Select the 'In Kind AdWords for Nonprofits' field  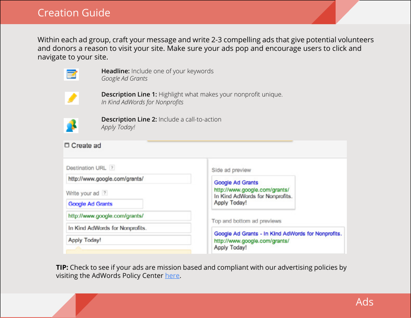click(x=128, y=228)
